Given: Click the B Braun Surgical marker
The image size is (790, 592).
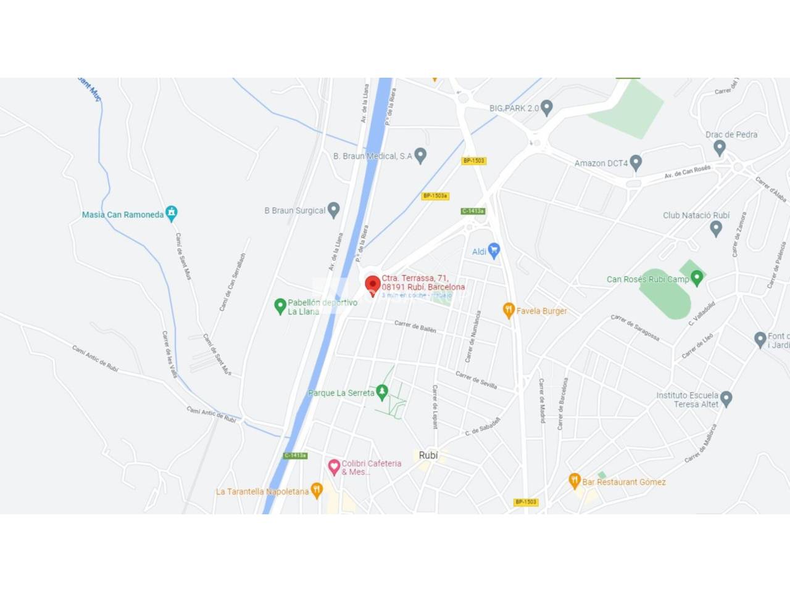Looking at the screenshot, I should [x=333, y=210].
